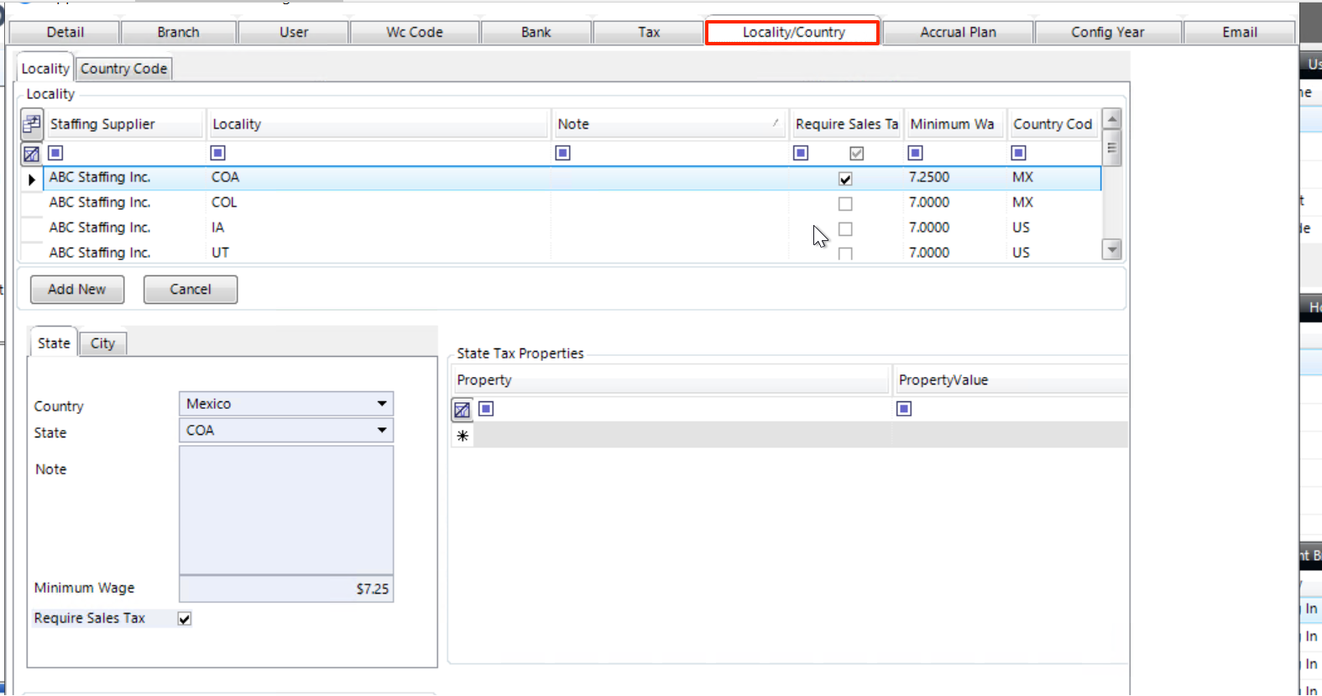Select the Locality sub-tab
1322x696 pixels.
pos(45,68)
